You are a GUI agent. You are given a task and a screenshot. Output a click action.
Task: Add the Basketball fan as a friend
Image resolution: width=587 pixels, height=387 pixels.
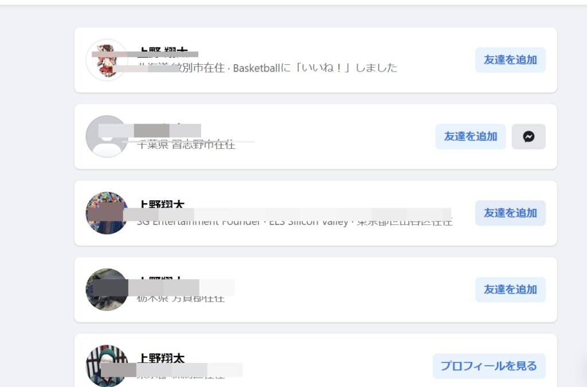510,60
